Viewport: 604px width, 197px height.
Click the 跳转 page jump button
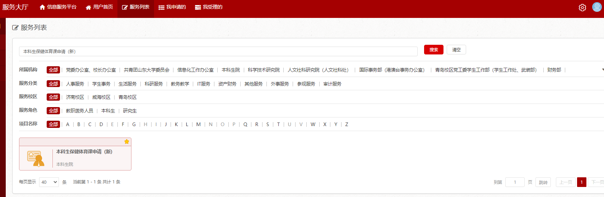(543, 182)
